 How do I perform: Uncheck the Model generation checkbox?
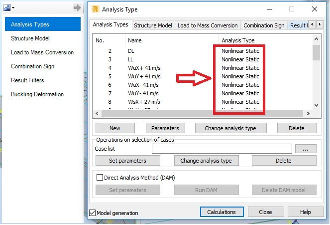pyautogui.click(x=93, y=213)
